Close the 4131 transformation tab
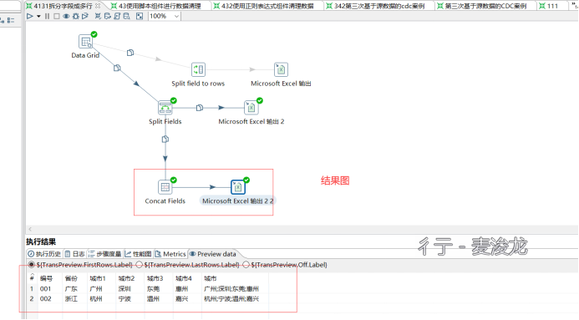Screen dimensions: 579x320 [x=98, y=6]
